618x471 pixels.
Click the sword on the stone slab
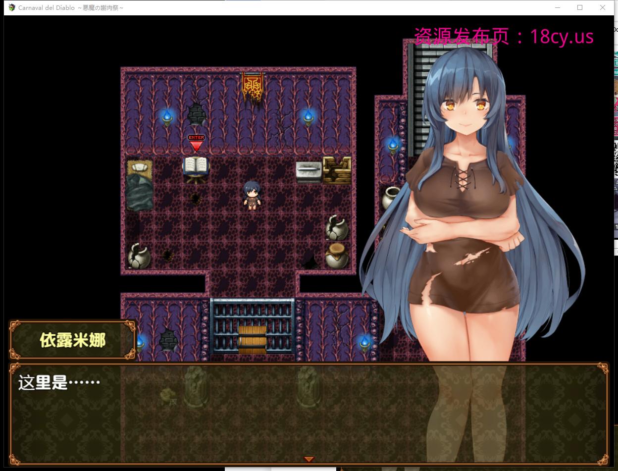[x=309, y=171]
